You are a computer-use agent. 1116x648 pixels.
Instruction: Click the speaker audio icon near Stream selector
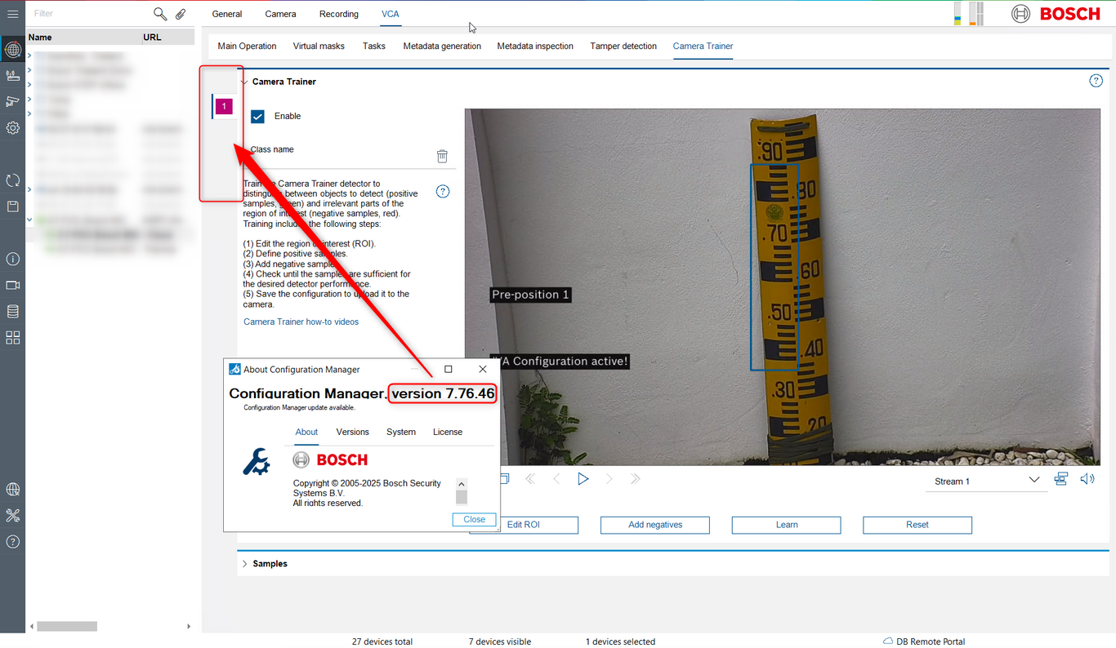click(x=1087, y=479)
